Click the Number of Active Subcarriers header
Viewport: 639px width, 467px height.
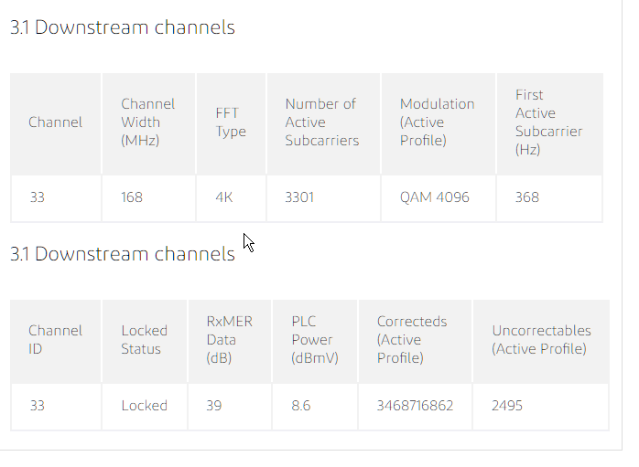pyautogui.click(x=322, y=122)
